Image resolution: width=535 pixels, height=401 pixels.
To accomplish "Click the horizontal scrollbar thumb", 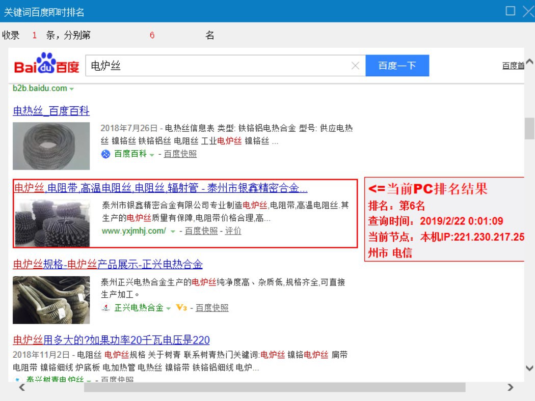I will point(275,387).
